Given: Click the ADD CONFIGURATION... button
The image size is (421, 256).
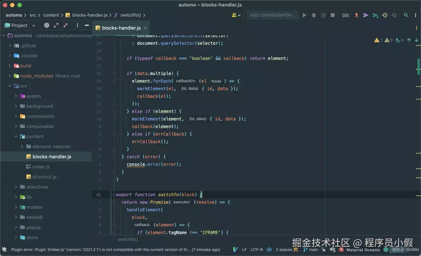Looking at the screenshot, I should (272, 15).
